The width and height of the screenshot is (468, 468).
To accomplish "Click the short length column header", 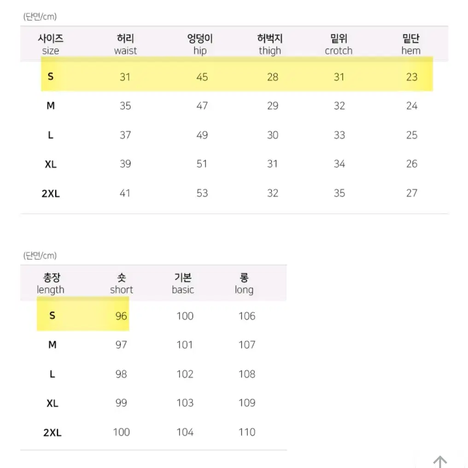I will [x=122, y=284].
